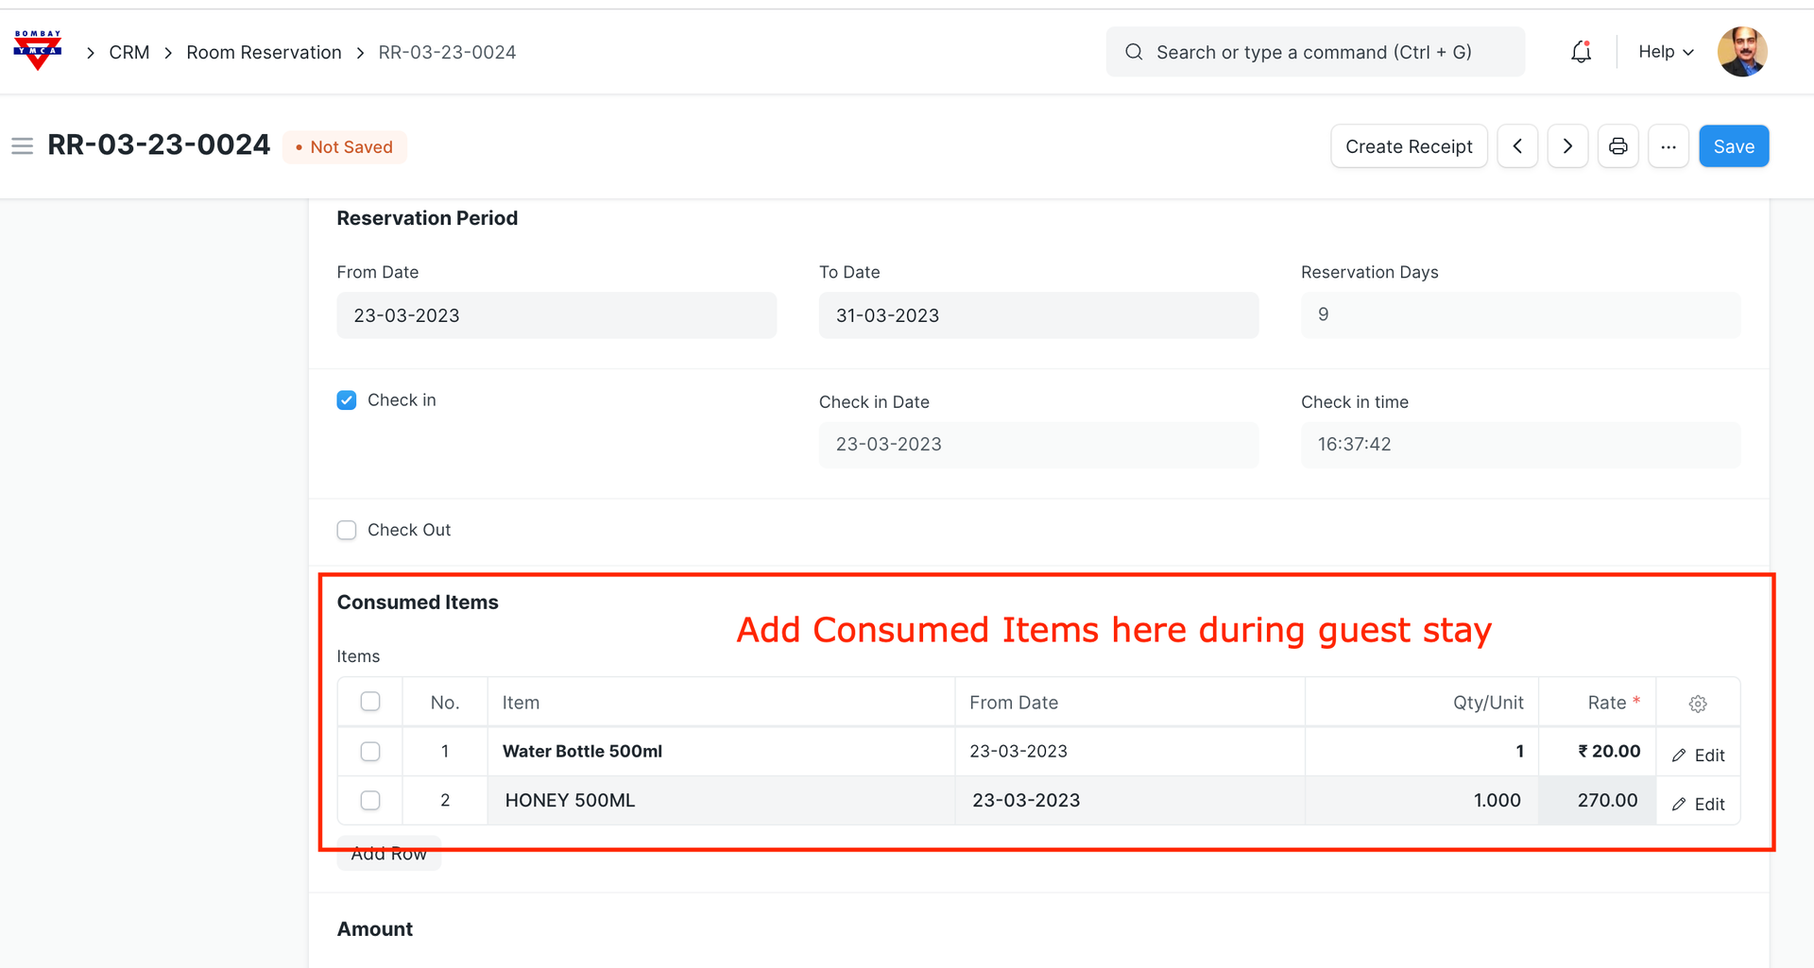Screen dimensions: 1814x968
Task: Open Items table settings gear
Action: pos(1698,704)
